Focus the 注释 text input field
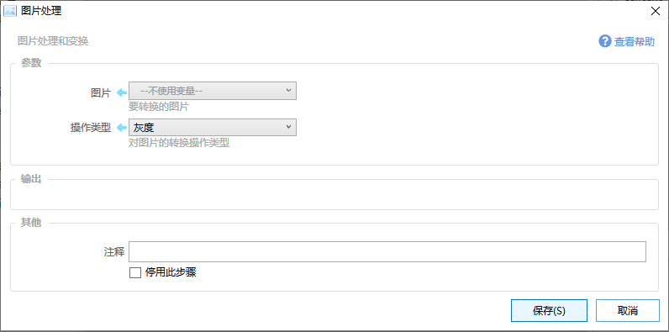 point(387,252)
